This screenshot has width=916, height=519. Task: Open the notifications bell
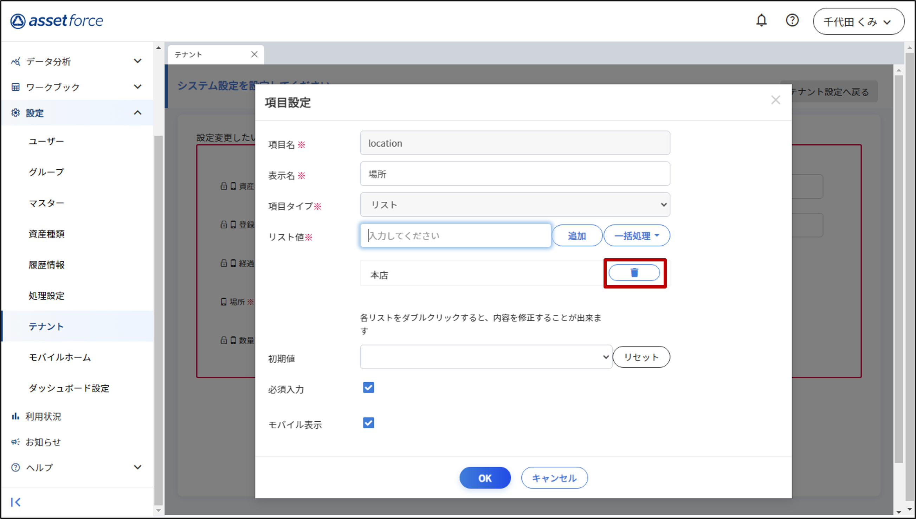click(x=761, y=21)
